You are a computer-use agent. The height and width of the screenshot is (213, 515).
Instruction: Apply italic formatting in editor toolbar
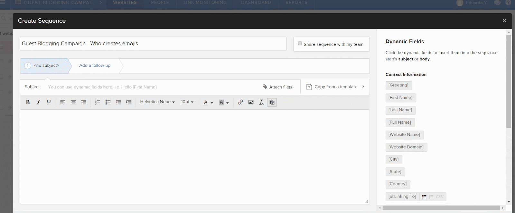(x=38, y=102)
